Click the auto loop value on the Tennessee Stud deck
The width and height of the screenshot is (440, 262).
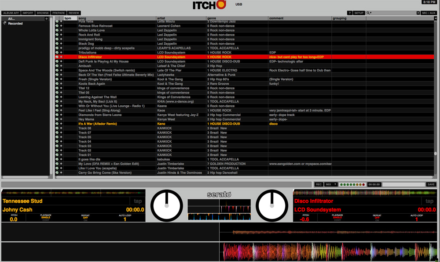tap(125, 219)
